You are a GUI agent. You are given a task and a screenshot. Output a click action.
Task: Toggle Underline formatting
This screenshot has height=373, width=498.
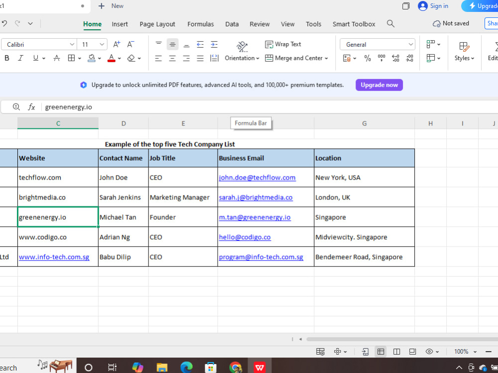pyautogui.click(x=35, y=58)
